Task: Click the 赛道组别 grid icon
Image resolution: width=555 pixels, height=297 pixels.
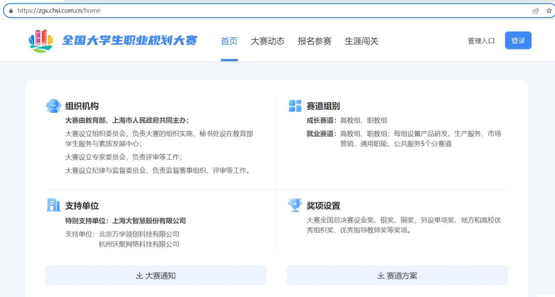Action: 295,106
